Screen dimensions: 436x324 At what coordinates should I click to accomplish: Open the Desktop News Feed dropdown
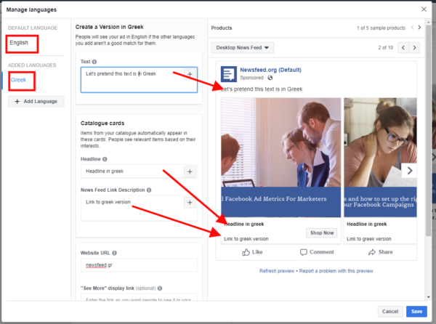(243, 48)
